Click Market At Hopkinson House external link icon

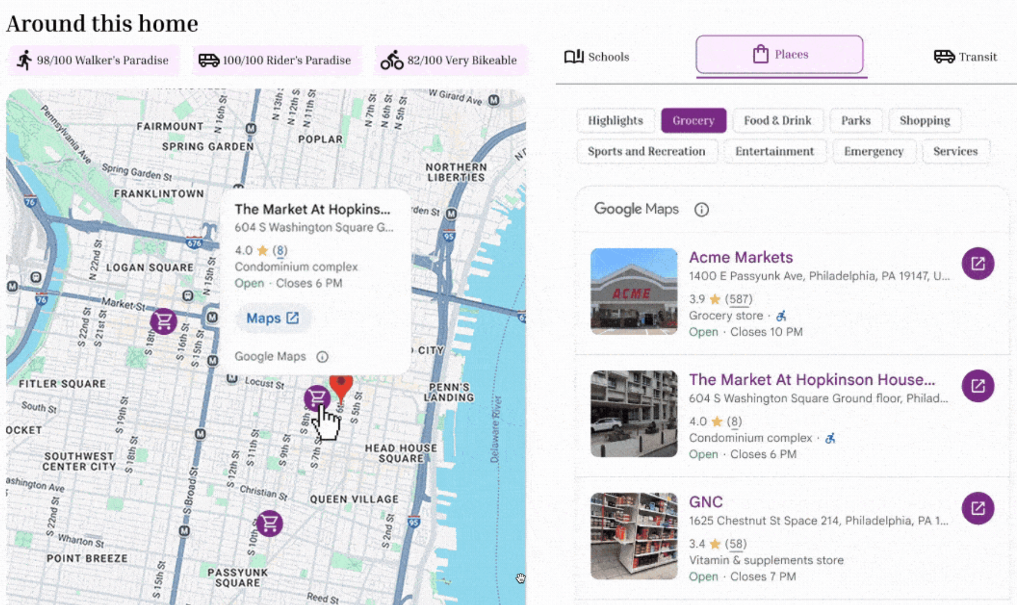977,386
